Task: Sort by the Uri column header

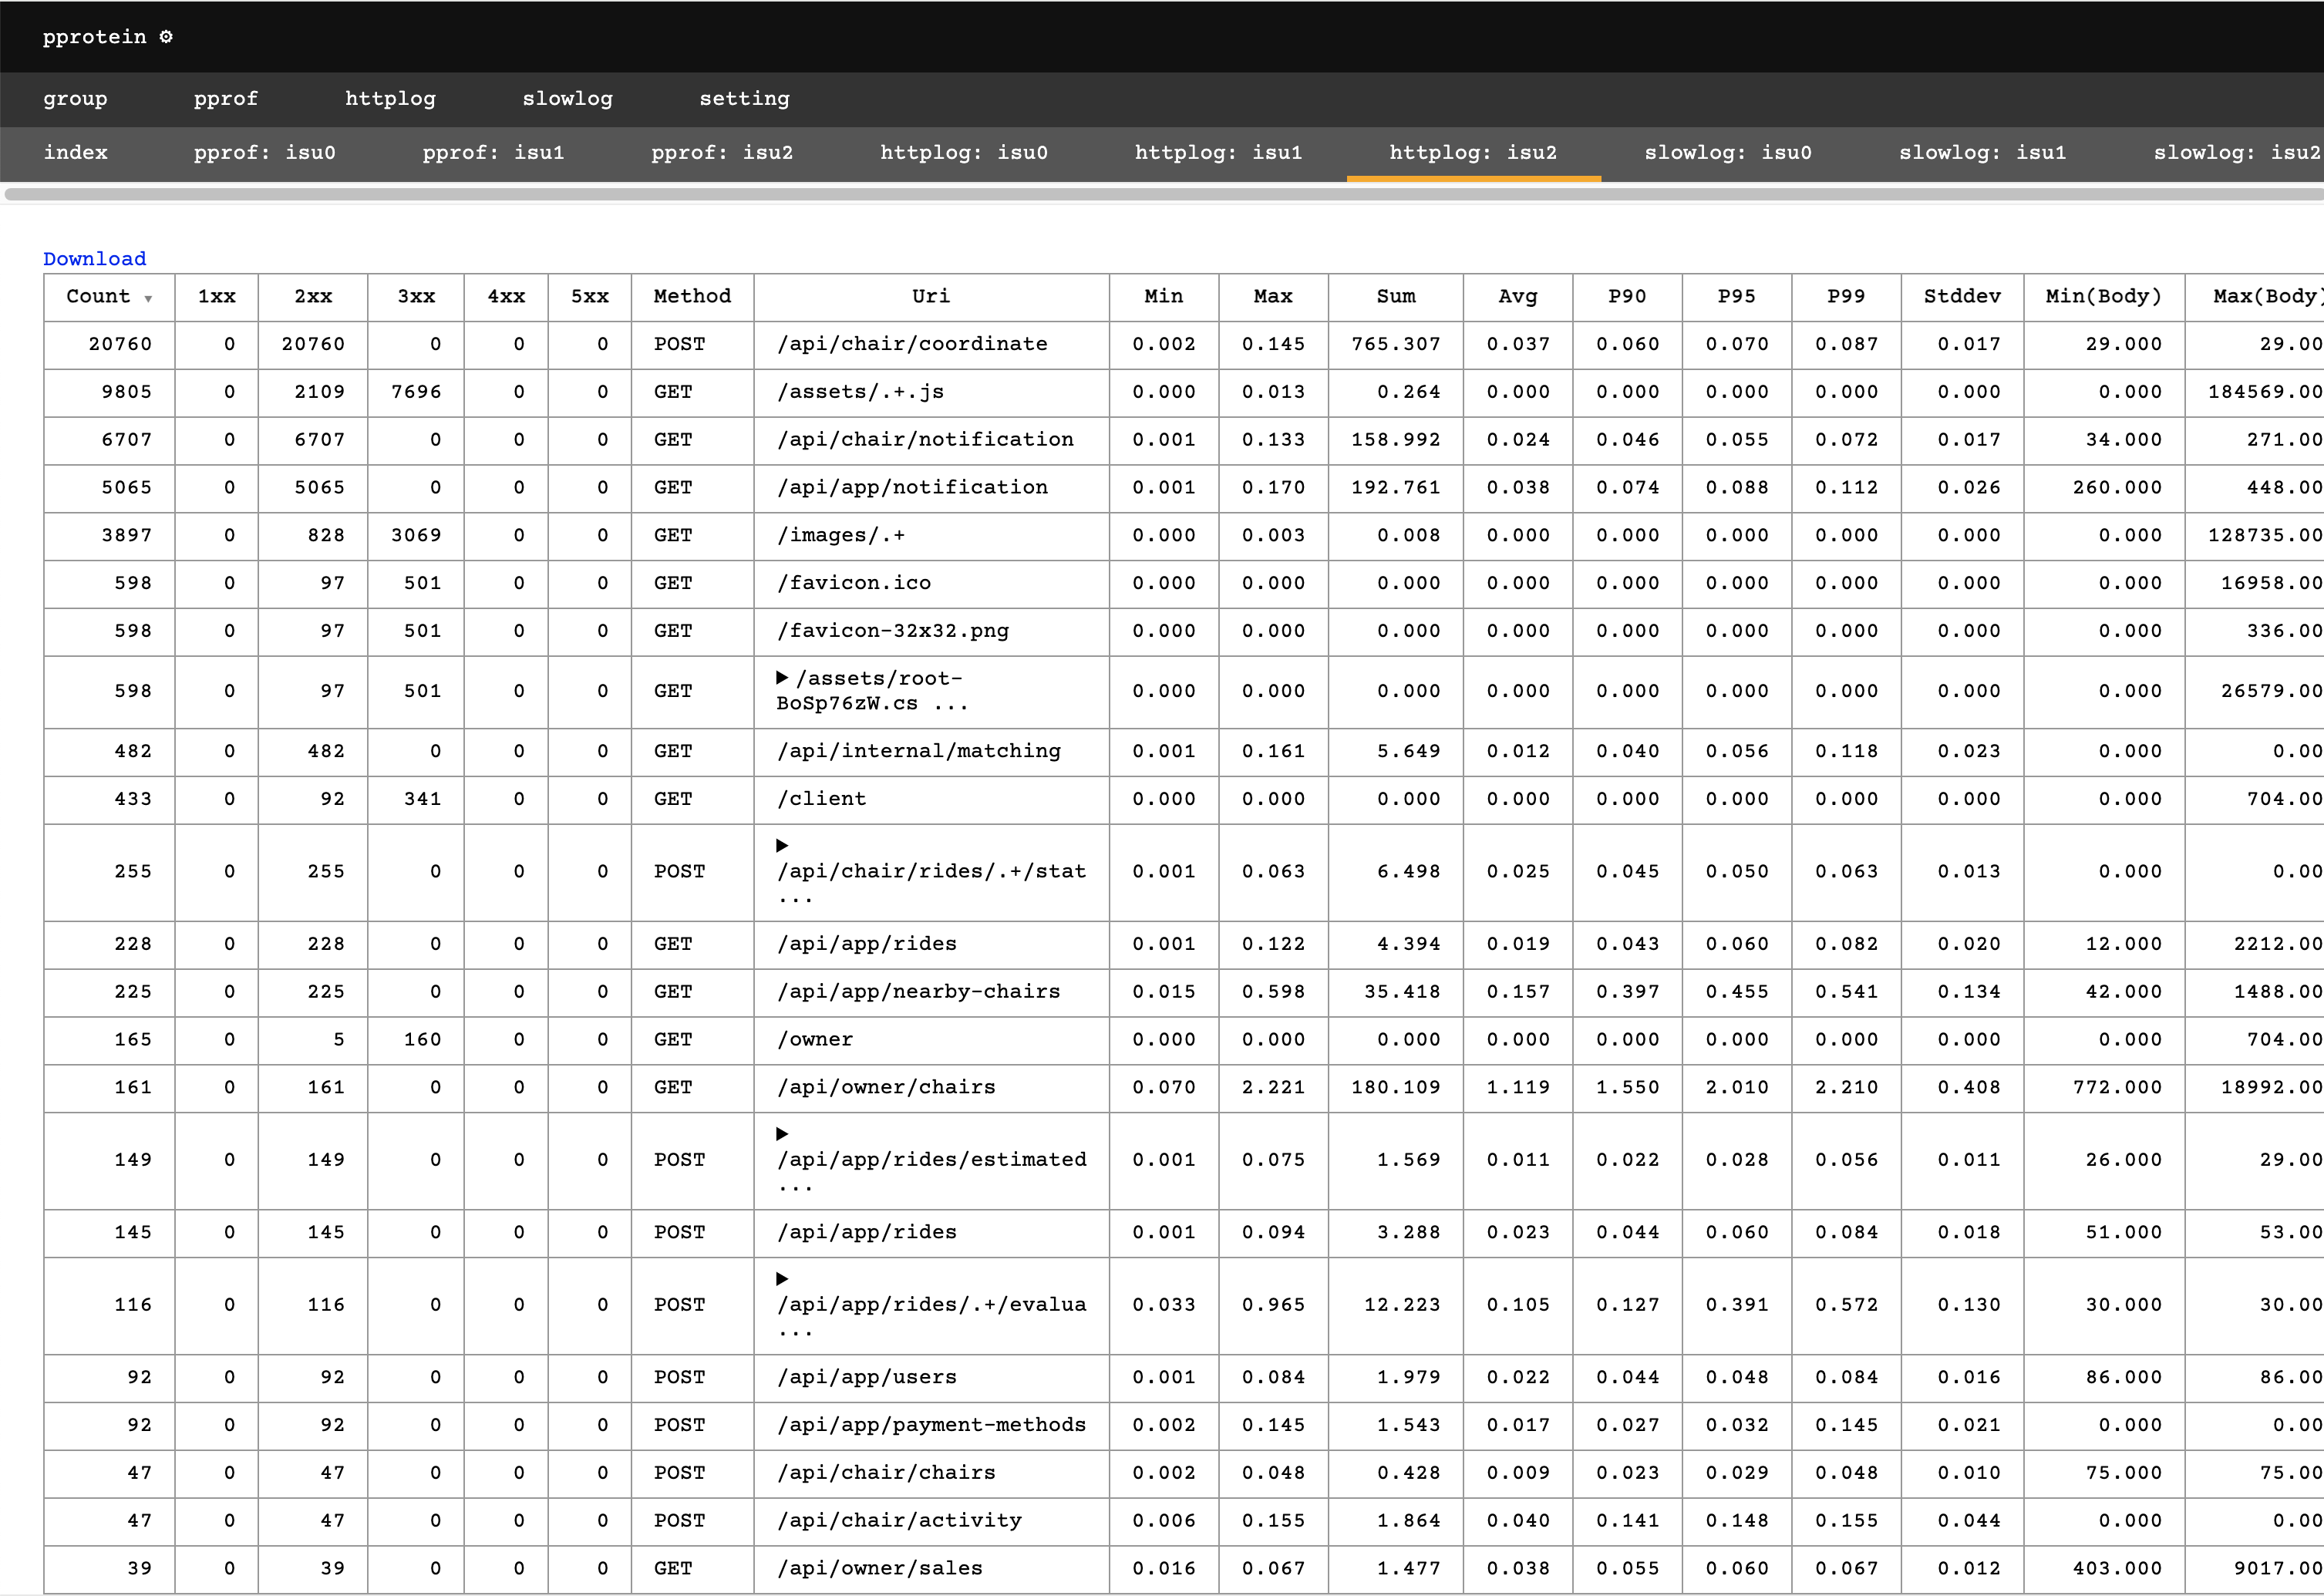Action: [931, 297]
